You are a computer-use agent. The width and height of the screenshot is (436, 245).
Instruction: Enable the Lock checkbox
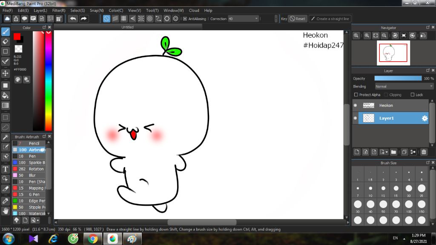coord(412,95)
